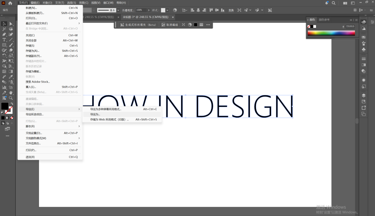
Task: Change the screen mode button
Action: [x=7, y=129]
